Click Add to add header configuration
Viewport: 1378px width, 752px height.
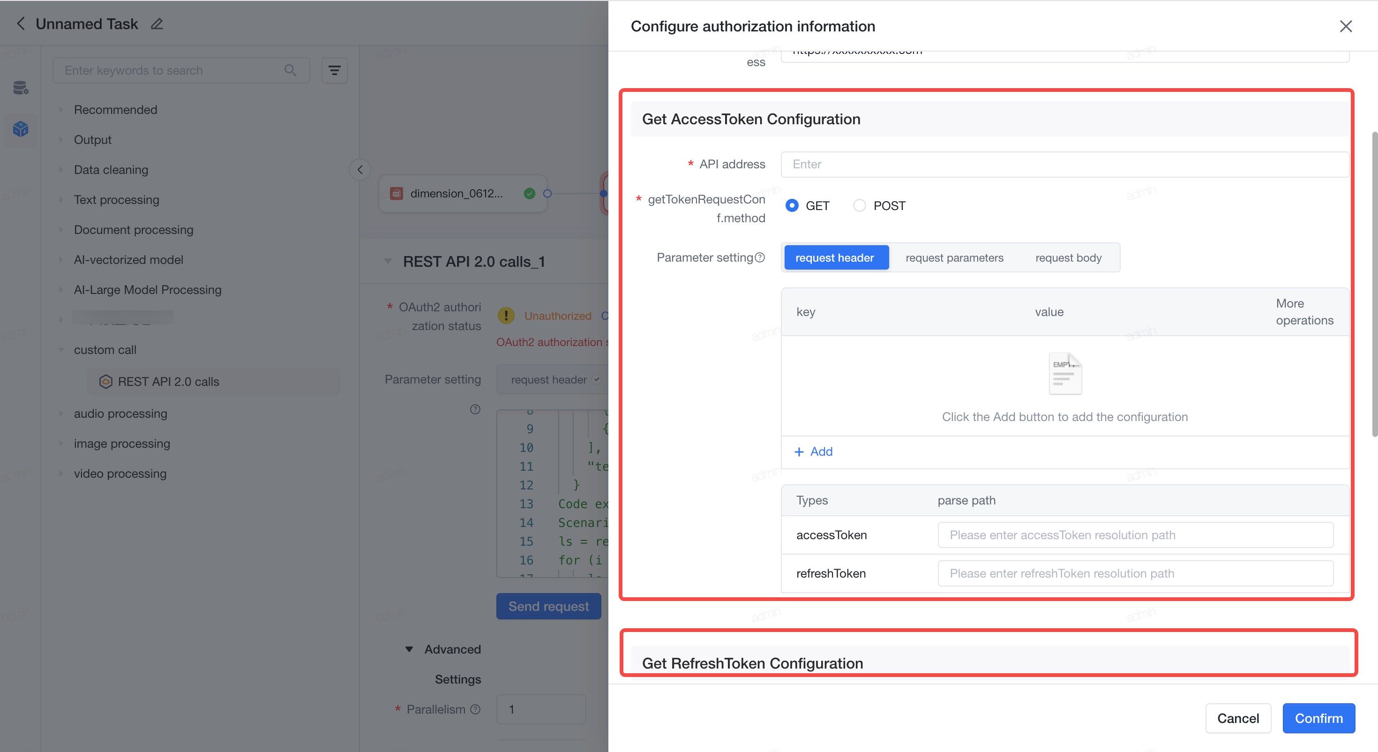pyautogui.click(x=813, y=451)
